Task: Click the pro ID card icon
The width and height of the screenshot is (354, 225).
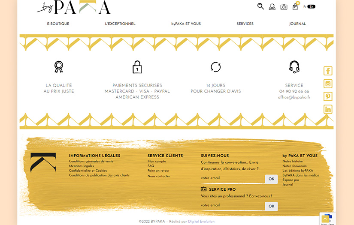Action: pos(284,7)
